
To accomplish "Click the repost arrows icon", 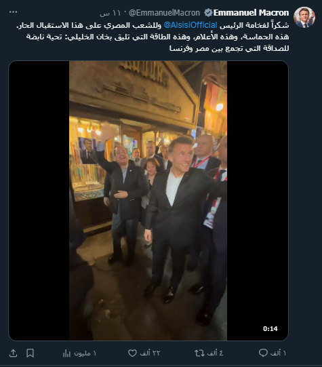I will point(199,353).
